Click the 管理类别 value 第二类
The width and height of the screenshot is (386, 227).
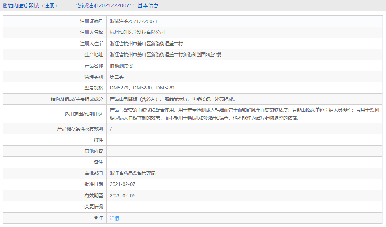point(117,77)
